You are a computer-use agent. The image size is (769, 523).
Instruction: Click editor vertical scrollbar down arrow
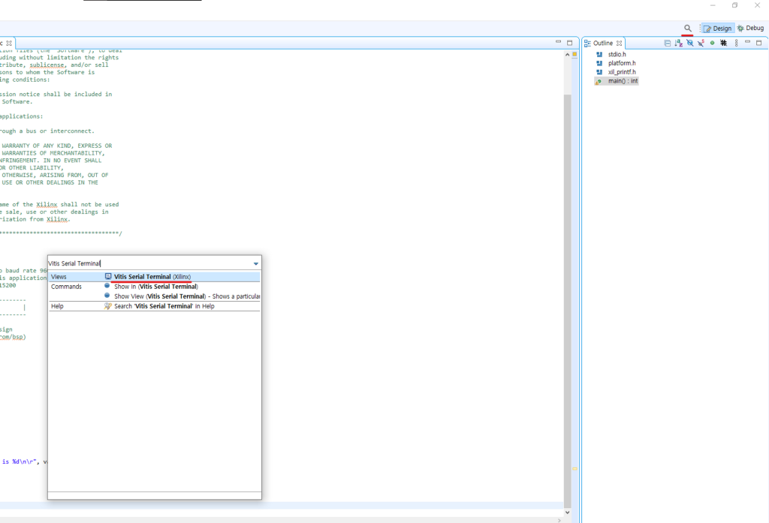(x=568, y=512)
